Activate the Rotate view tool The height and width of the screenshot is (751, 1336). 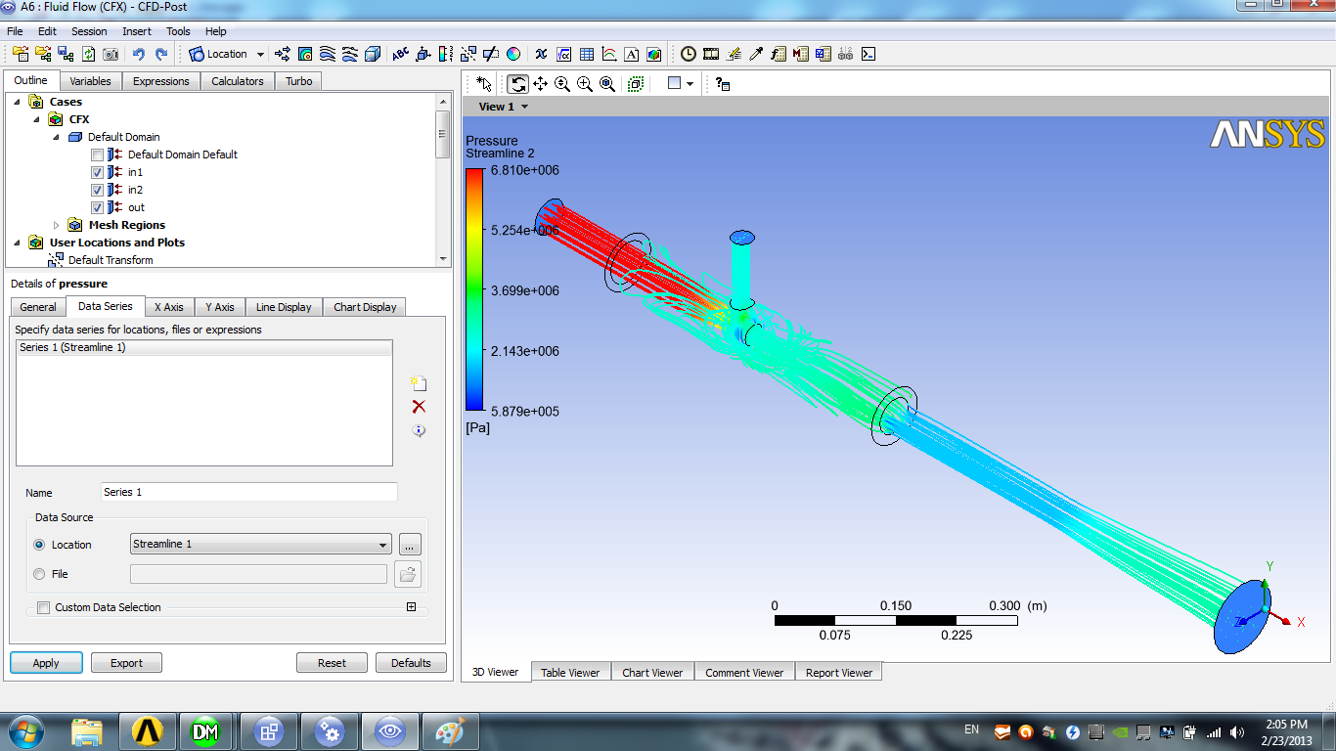pos(517,84)
